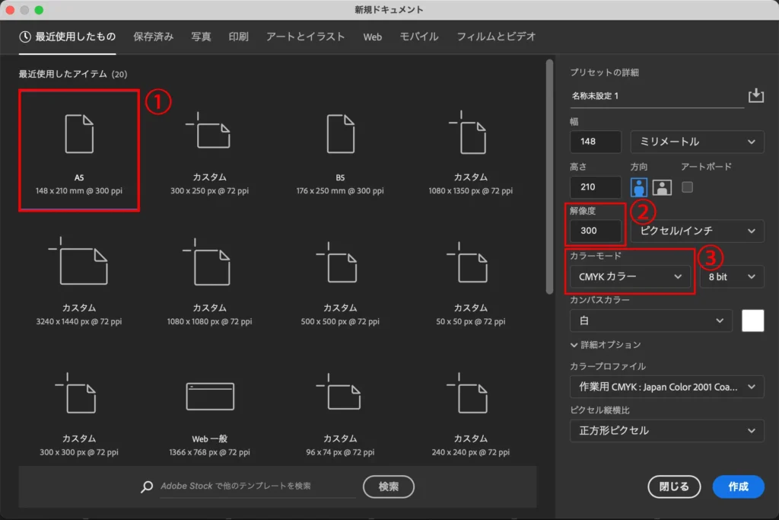
Task: Set orientation to portrait
Action: 639,187
